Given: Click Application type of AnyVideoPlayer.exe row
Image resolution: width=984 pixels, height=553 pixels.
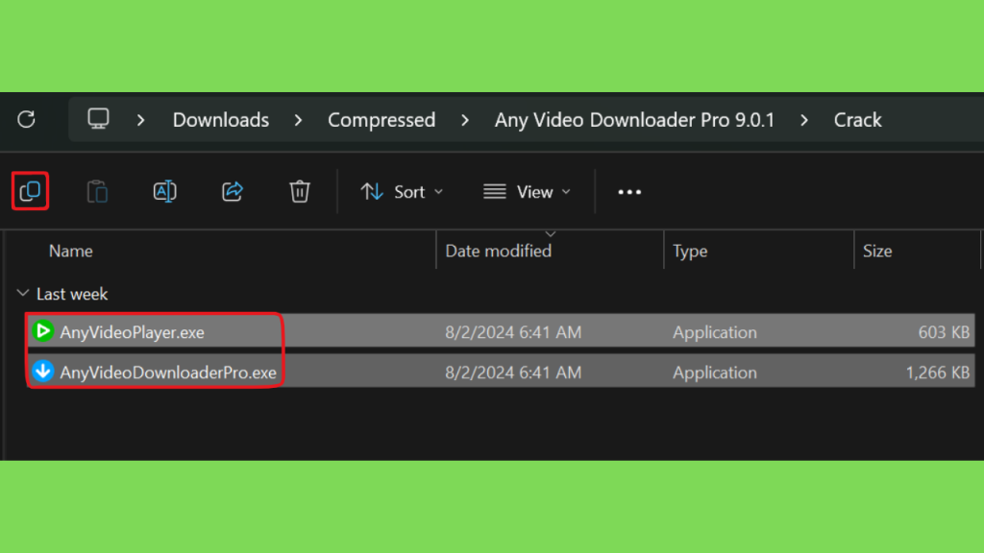Looking at the screenshot, I should (715, 332).
